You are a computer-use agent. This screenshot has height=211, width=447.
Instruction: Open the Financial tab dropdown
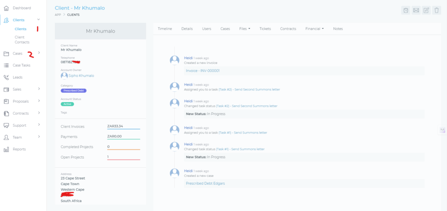(x=314, y=29)
